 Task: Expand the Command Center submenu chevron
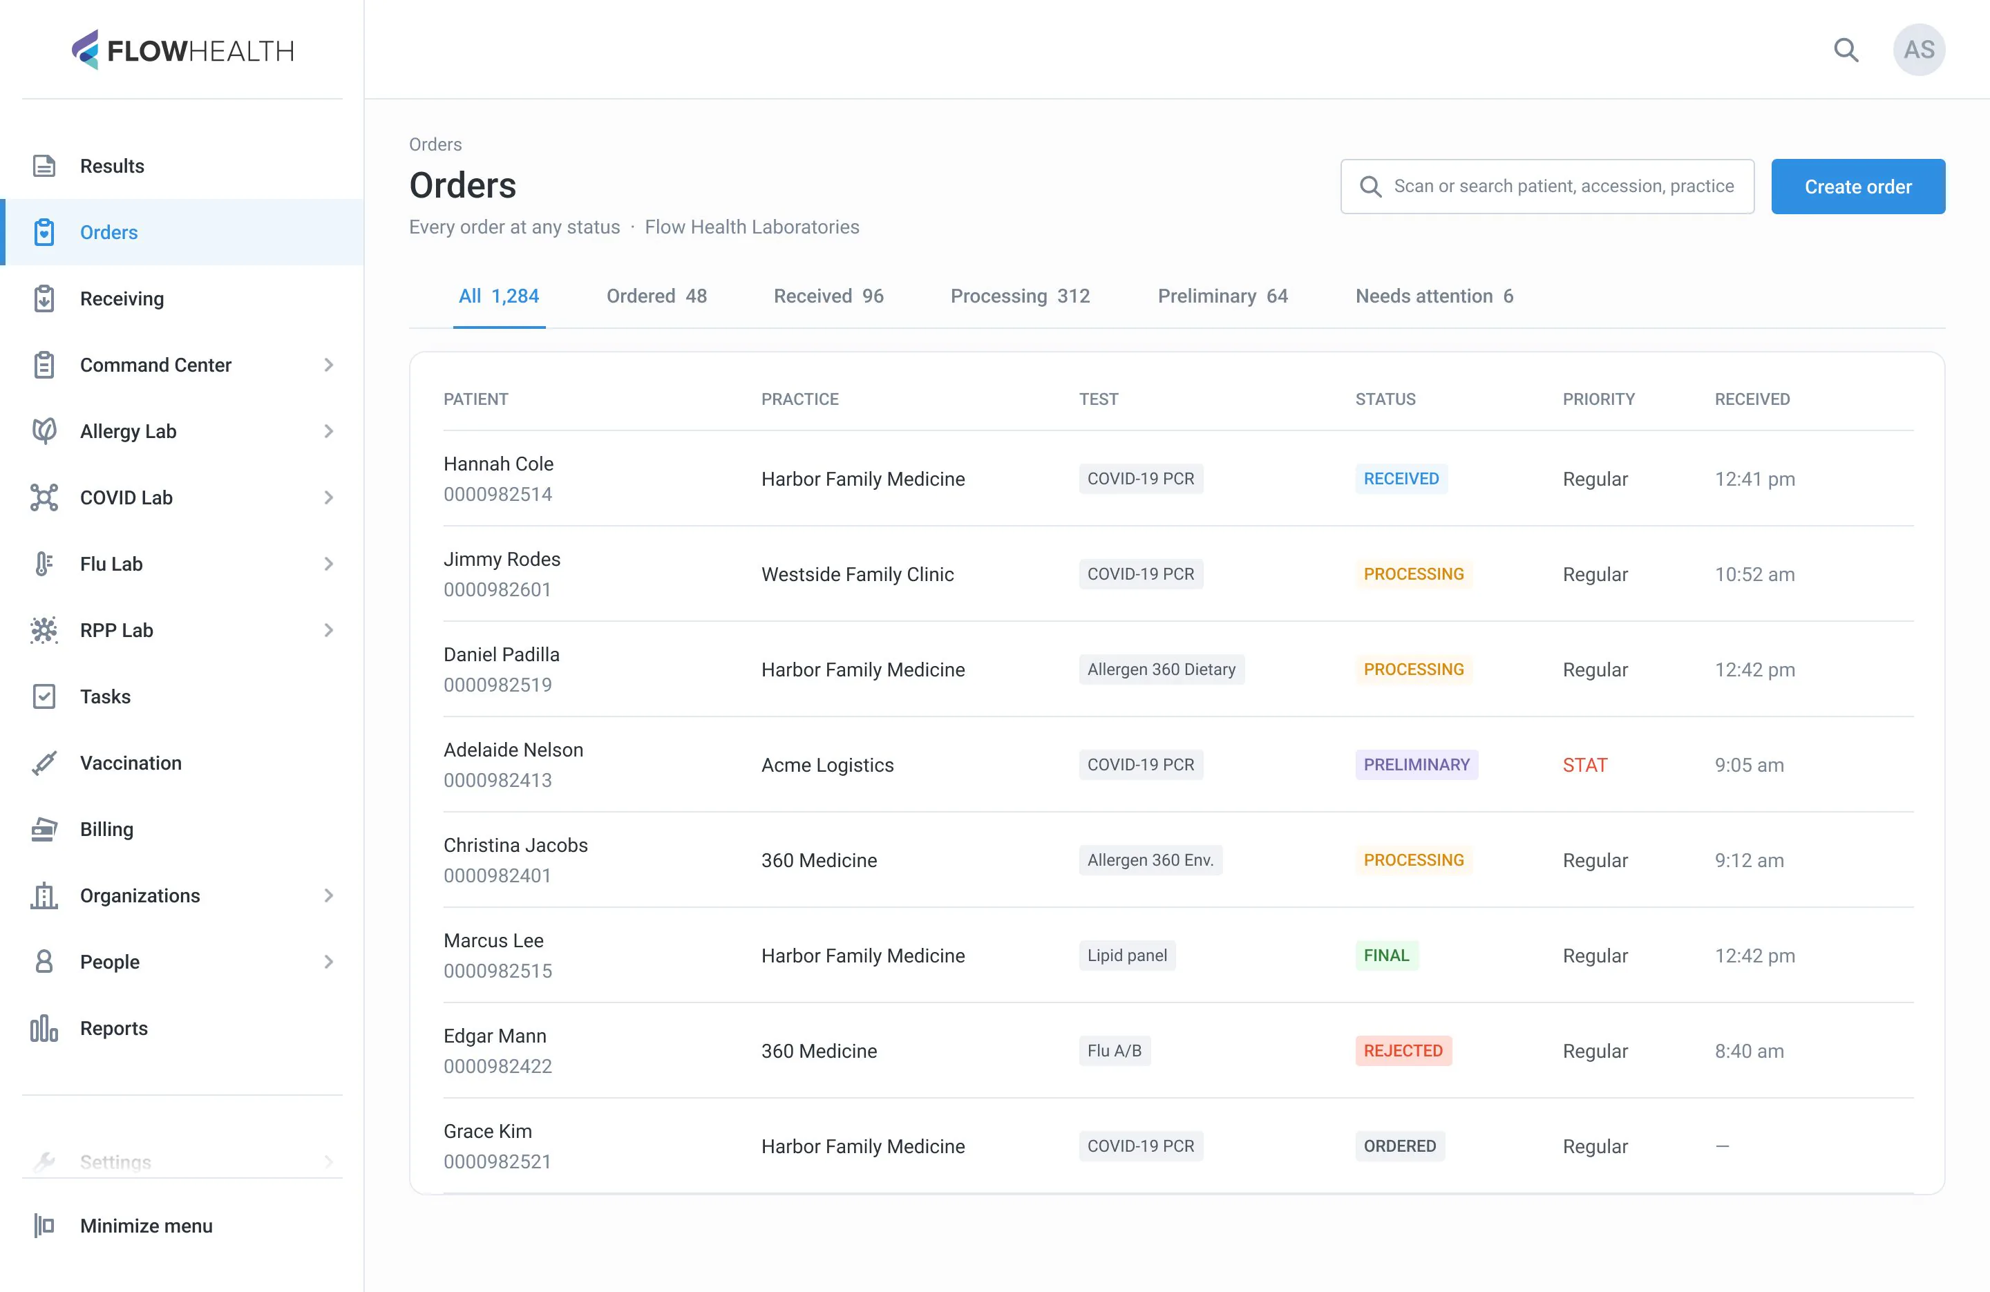329,365
